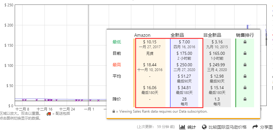The width and height of the screenshot is (273, 134).
Task: Click the 降价 row label
Action: [117, 99]
